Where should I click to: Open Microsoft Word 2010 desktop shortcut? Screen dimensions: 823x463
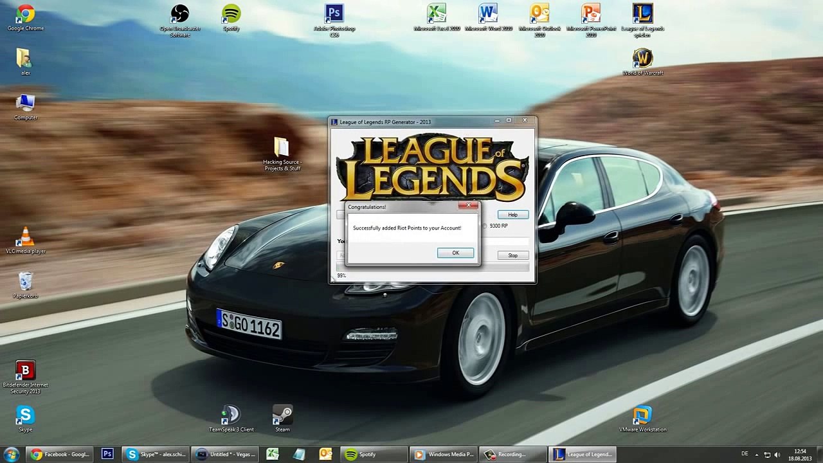point(489,18)
